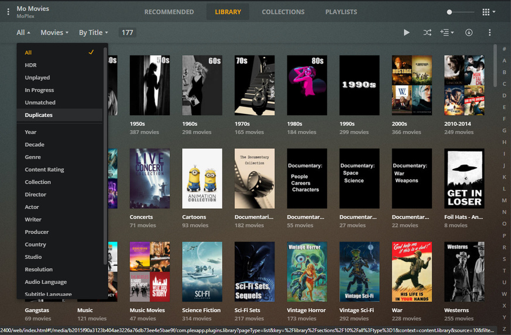Open the Westerns collection poster
The image size is (511, 335).
[x=464, y=271]
